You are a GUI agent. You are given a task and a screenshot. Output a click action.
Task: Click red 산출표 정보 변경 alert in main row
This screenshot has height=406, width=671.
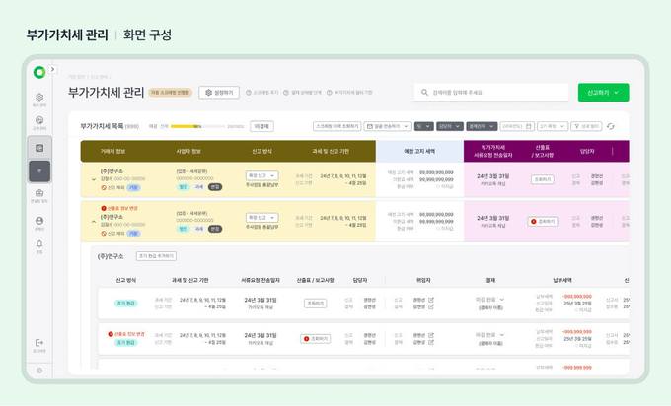(x=119, y=208)
